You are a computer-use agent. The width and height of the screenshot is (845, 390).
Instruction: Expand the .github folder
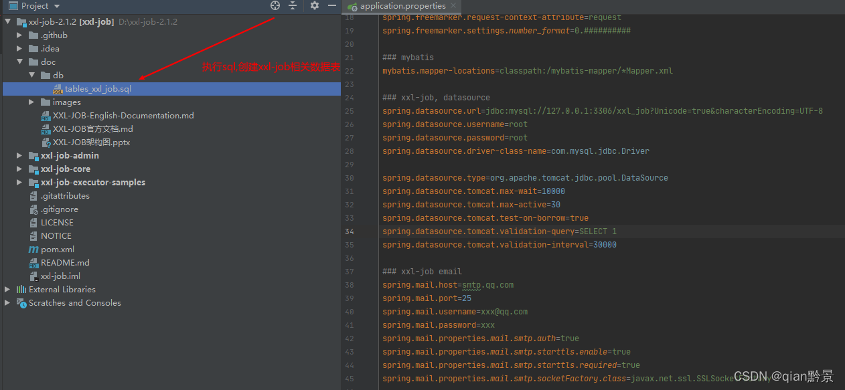coord(20,35)
